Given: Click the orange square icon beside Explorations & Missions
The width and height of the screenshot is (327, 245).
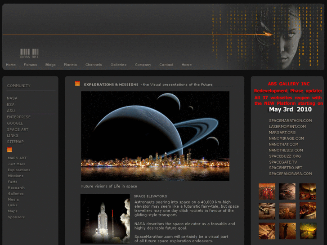Looking at the screenshot, I should 77,84.
